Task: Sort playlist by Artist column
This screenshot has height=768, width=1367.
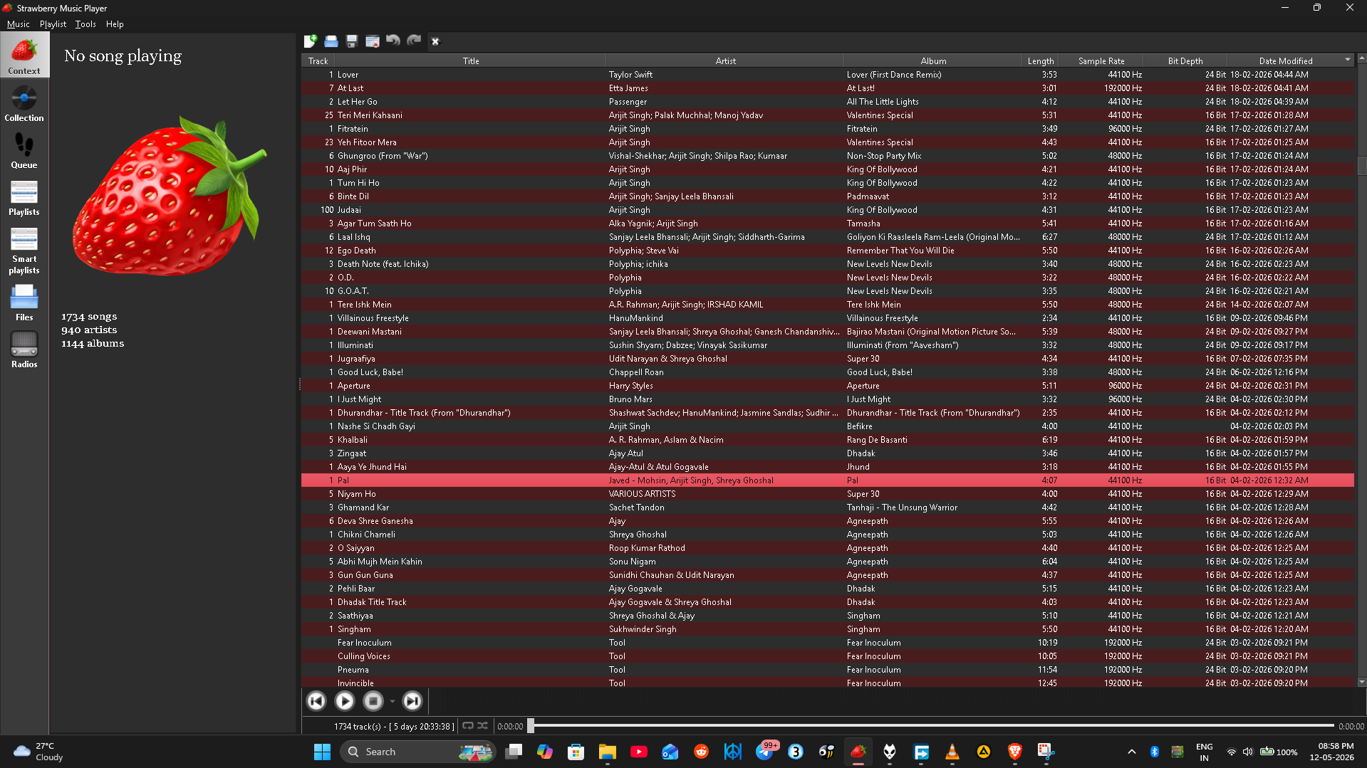Action: pyautogui.click(x=725, y=61)
